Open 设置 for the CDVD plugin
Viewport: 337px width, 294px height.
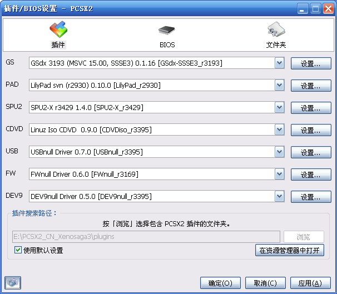coord(311,130)
